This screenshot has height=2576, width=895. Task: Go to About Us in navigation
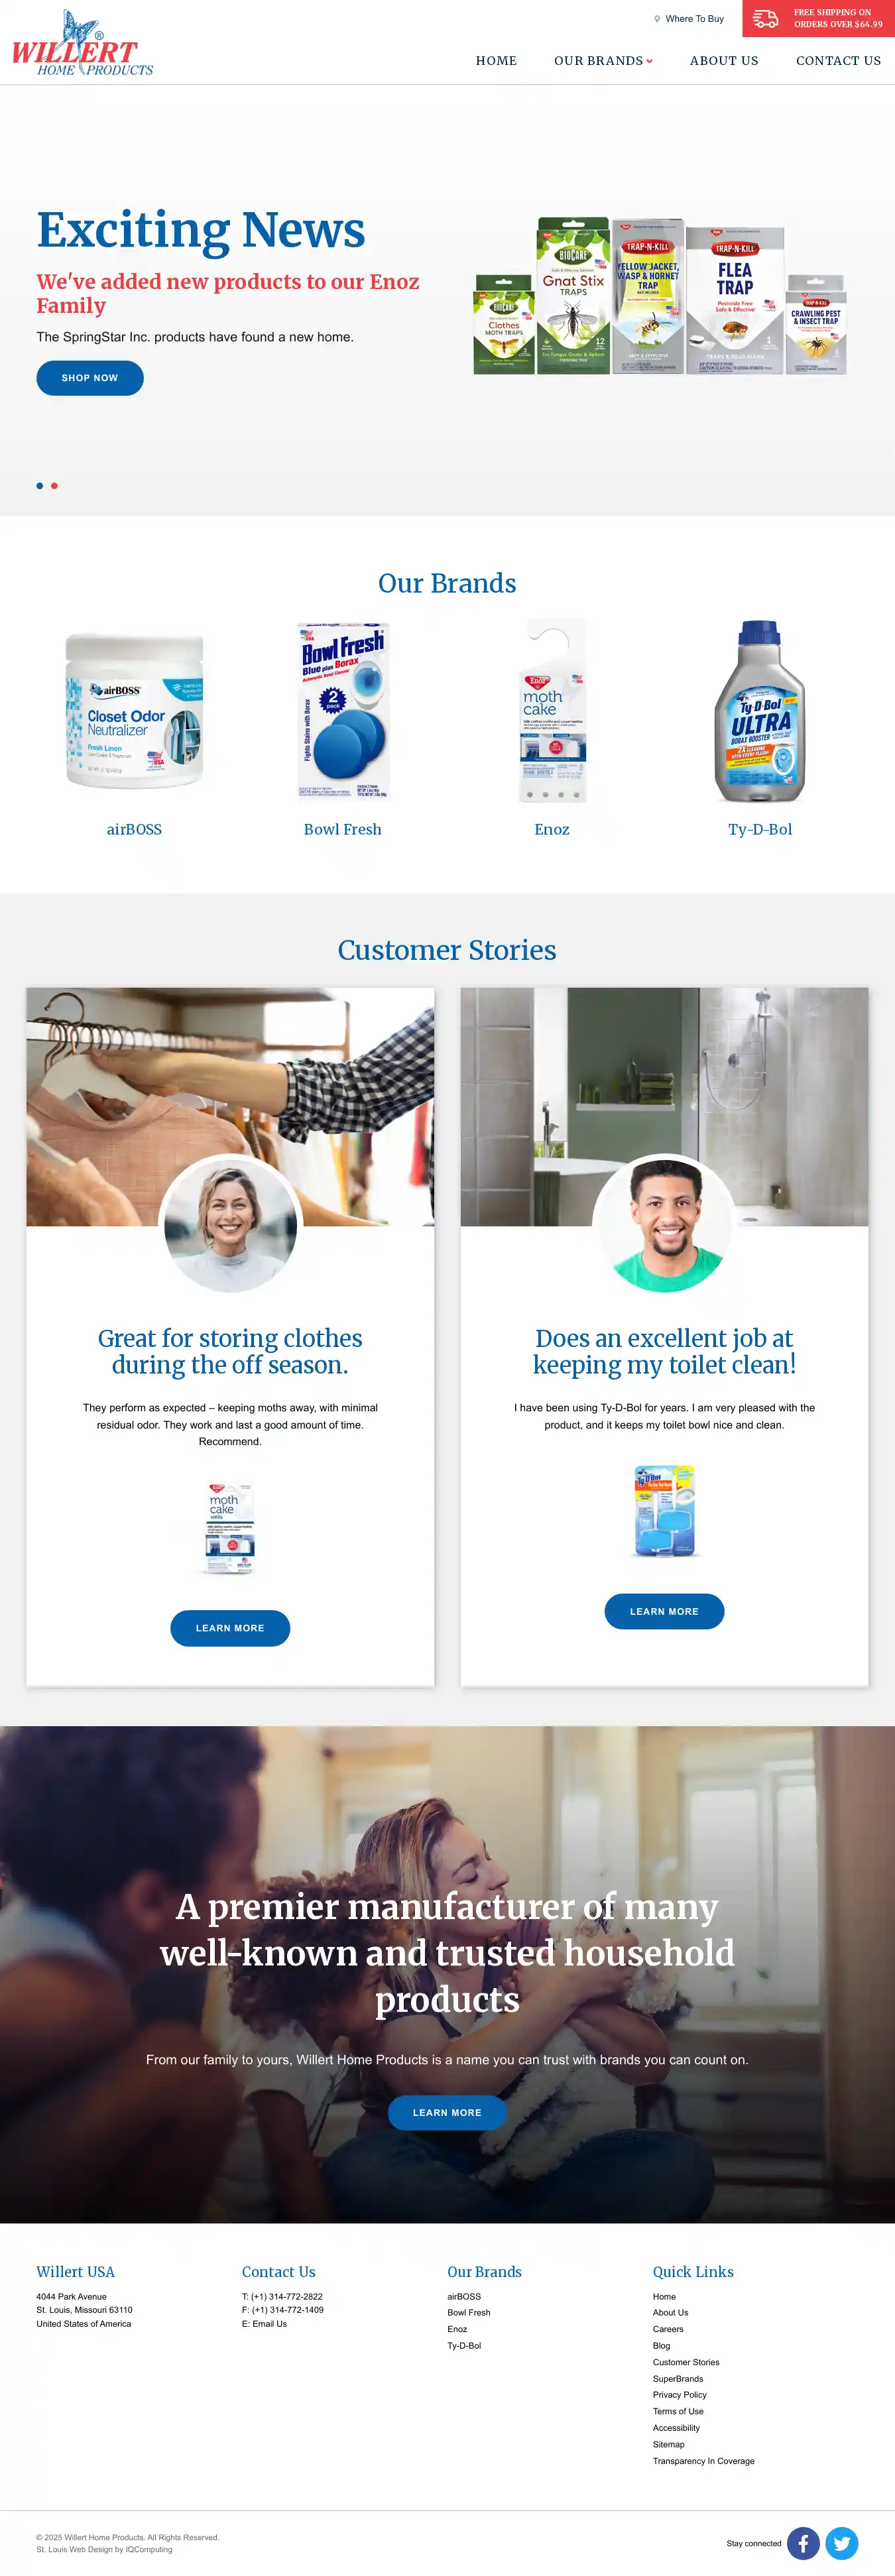(724, 61)
